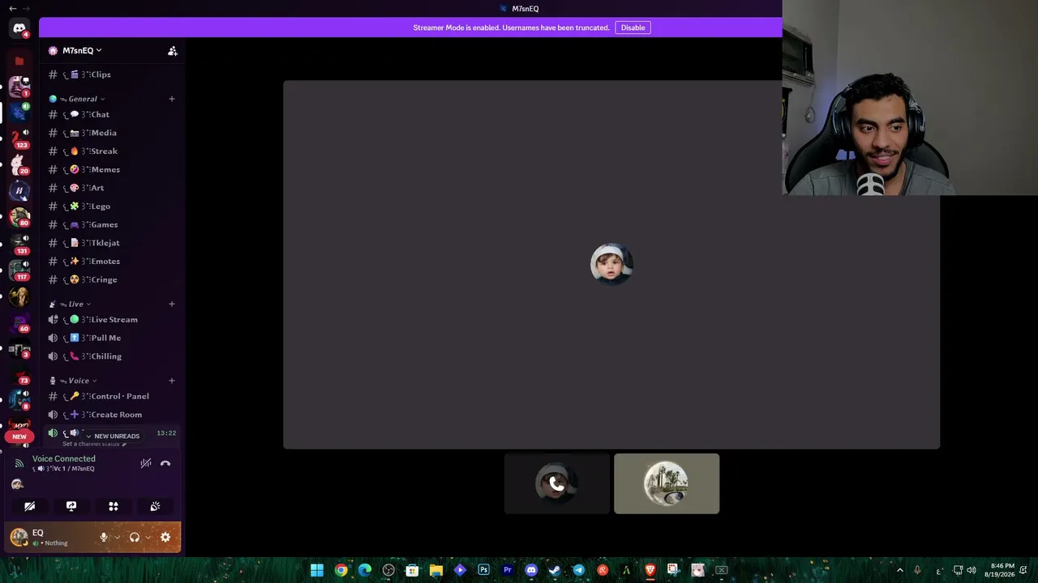1038x583 pixels.
Task: Open the soundboard from voice panel
Action: 155,506
